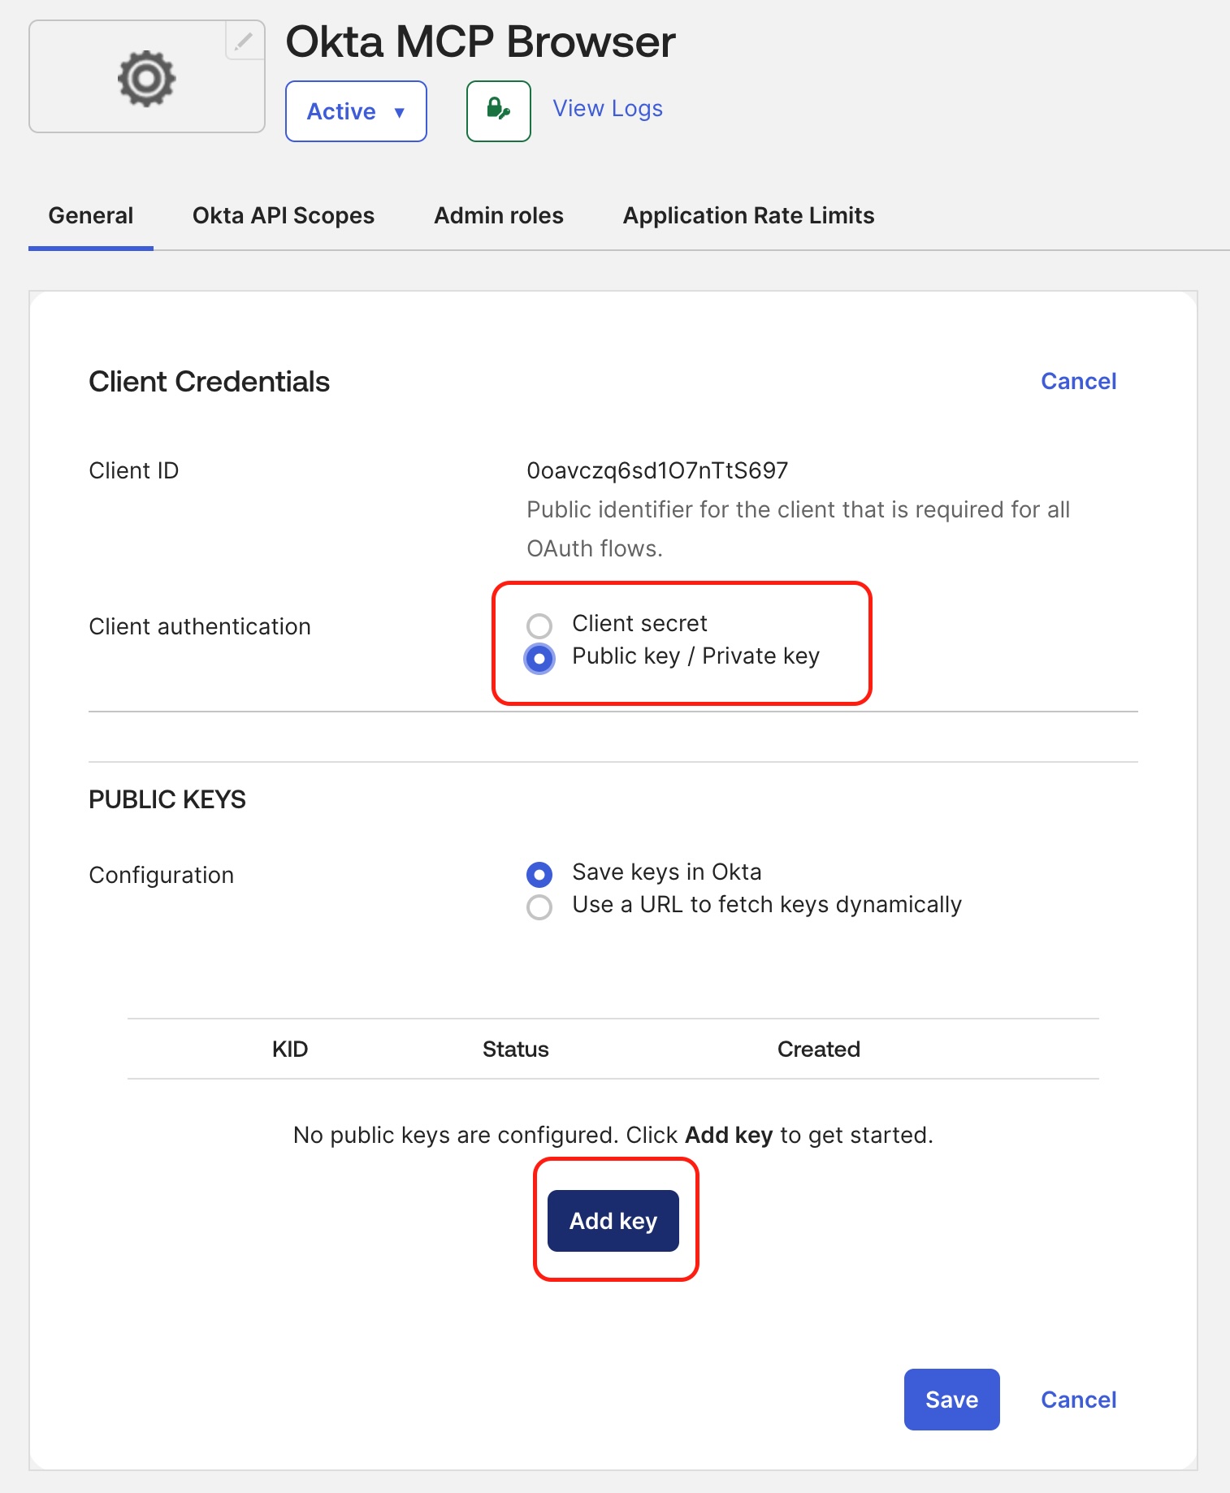Screen dimensions: 1230x1493
Task: Click Cancel beside the Client Credentials heading
Action: (1078, 382)
